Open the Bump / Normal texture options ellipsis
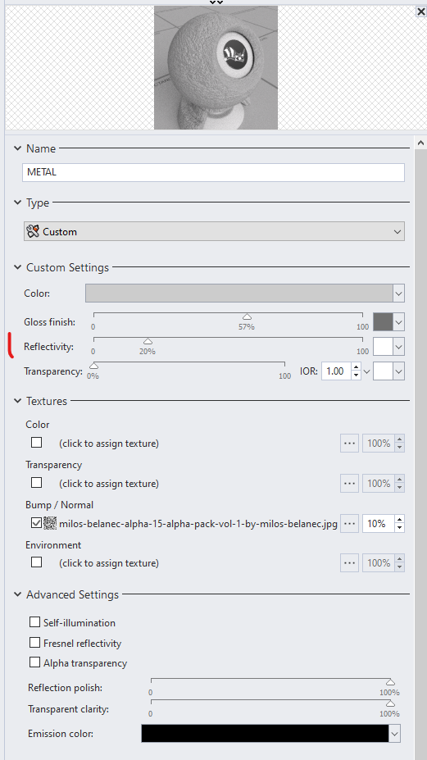The width and height of the screenshot is (427, 760). (x=349, y=523)
